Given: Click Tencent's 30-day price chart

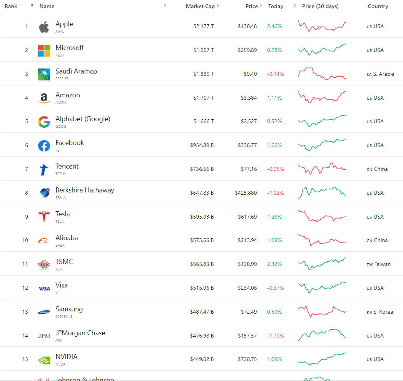Looking at the screenshot, I should click(322, 169).
